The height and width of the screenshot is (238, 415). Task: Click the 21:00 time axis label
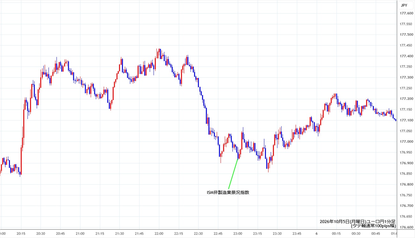tap(80, 234)
